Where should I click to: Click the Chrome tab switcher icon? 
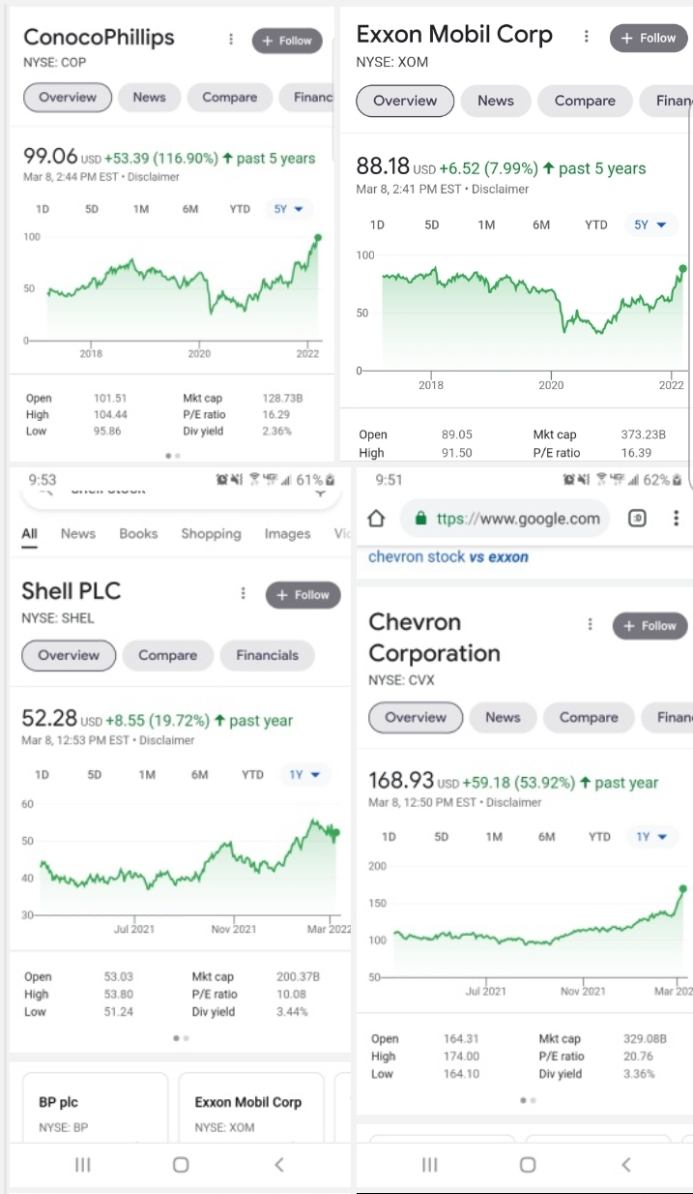tap(636, 519)
